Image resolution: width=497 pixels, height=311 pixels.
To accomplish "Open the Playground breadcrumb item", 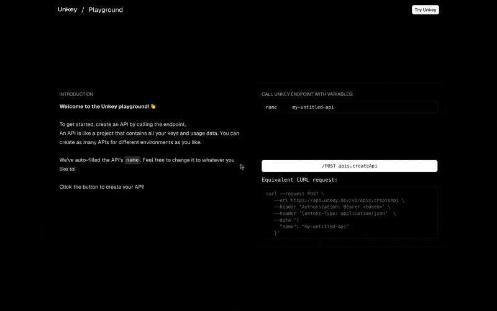I will click(106, 10).
